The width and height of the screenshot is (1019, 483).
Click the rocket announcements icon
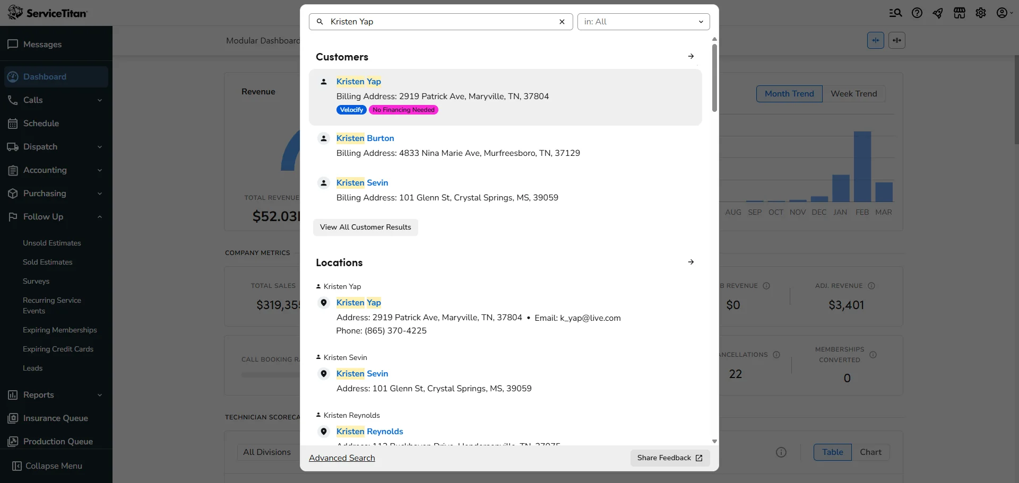pyautogui.click(x=938, y=13)
